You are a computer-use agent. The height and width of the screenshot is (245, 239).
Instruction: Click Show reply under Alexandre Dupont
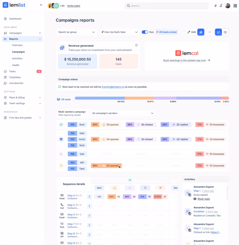coord(203,199)
